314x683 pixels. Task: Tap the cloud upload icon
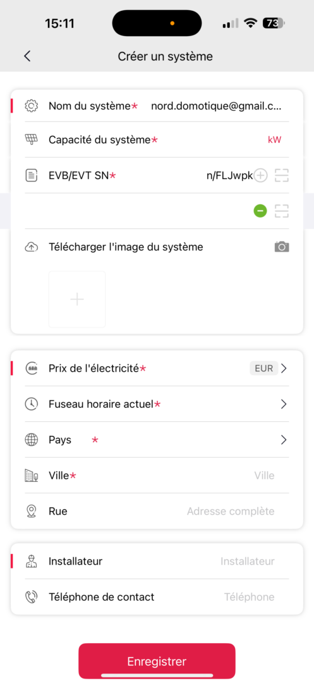pos(32,247)
